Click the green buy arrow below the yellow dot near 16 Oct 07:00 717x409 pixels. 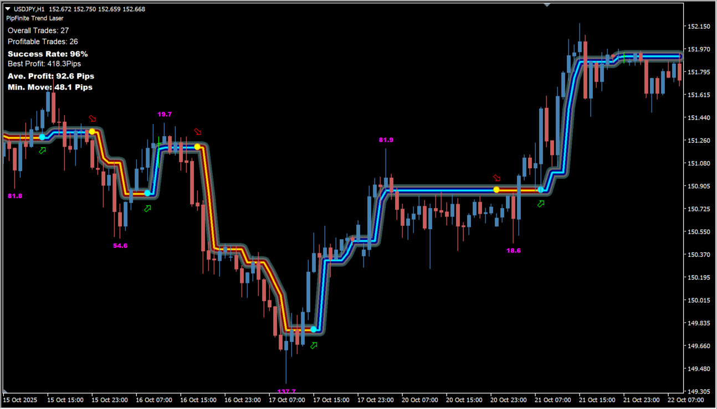[x=147, y=209]
